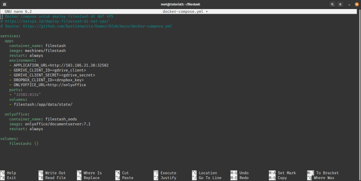The height and width of the screenshot is (181, 361).
Task: Open the terminal search icon
Action: pos(332,4)
